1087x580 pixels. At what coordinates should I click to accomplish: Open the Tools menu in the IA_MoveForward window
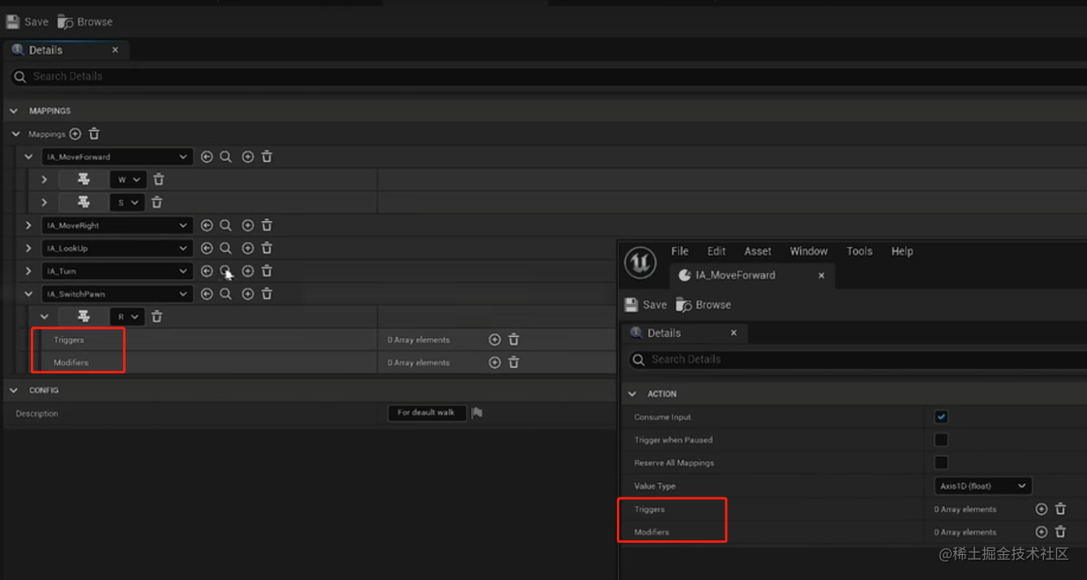click(859, 251)
